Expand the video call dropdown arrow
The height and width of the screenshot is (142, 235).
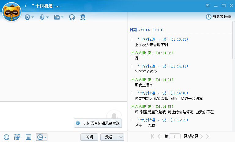33,17
